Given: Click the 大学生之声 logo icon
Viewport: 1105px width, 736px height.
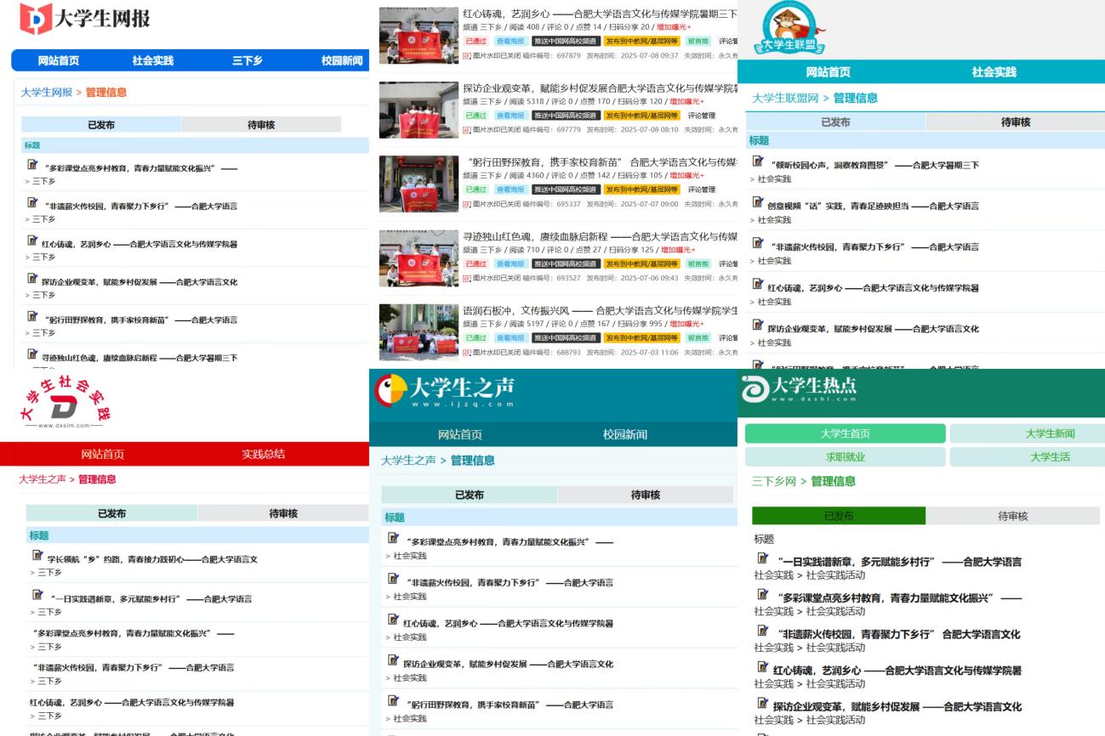Looking at the screenshot, I should [390, 389].
